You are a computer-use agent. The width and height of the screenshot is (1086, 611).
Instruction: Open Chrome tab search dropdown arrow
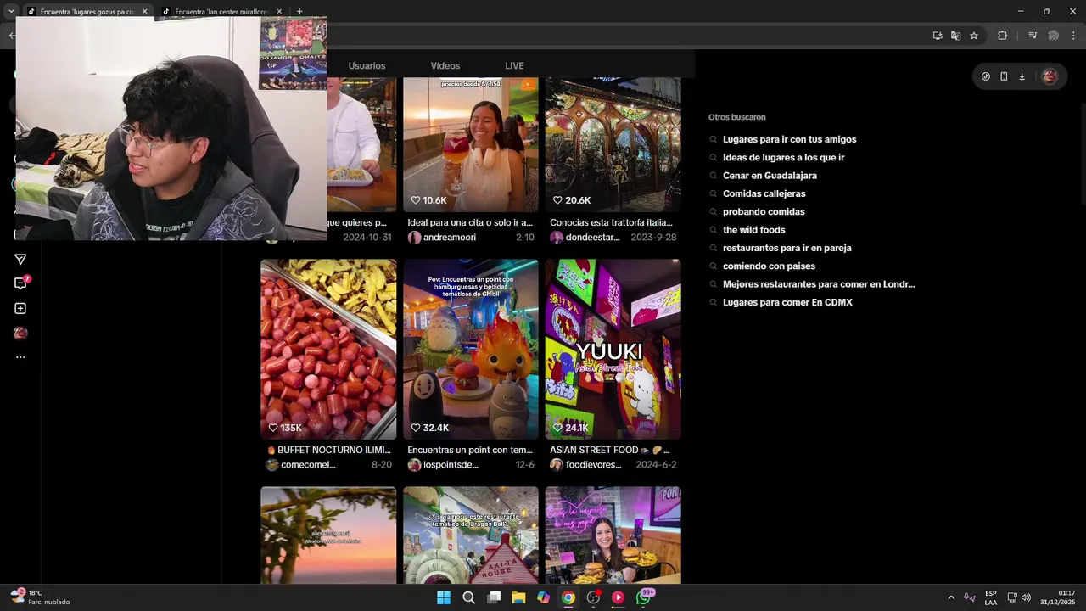[x=11, y=11]
